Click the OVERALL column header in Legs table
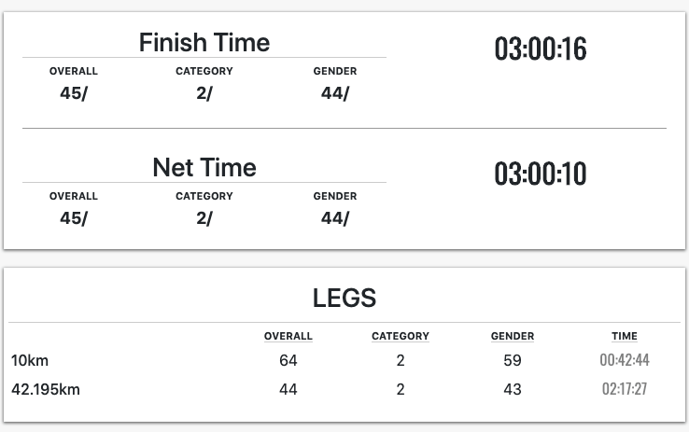This screenshot has width=689, height=432. (288, 336)
